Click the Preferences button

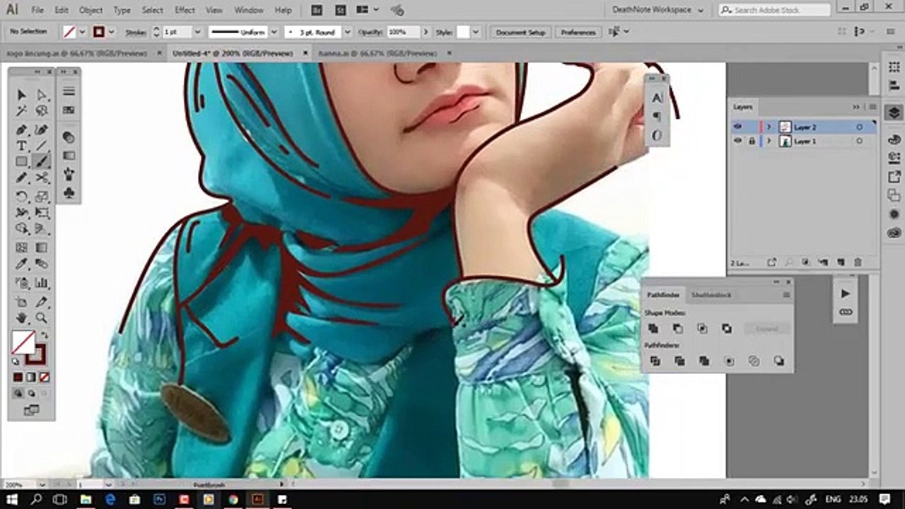pos(578,33)
